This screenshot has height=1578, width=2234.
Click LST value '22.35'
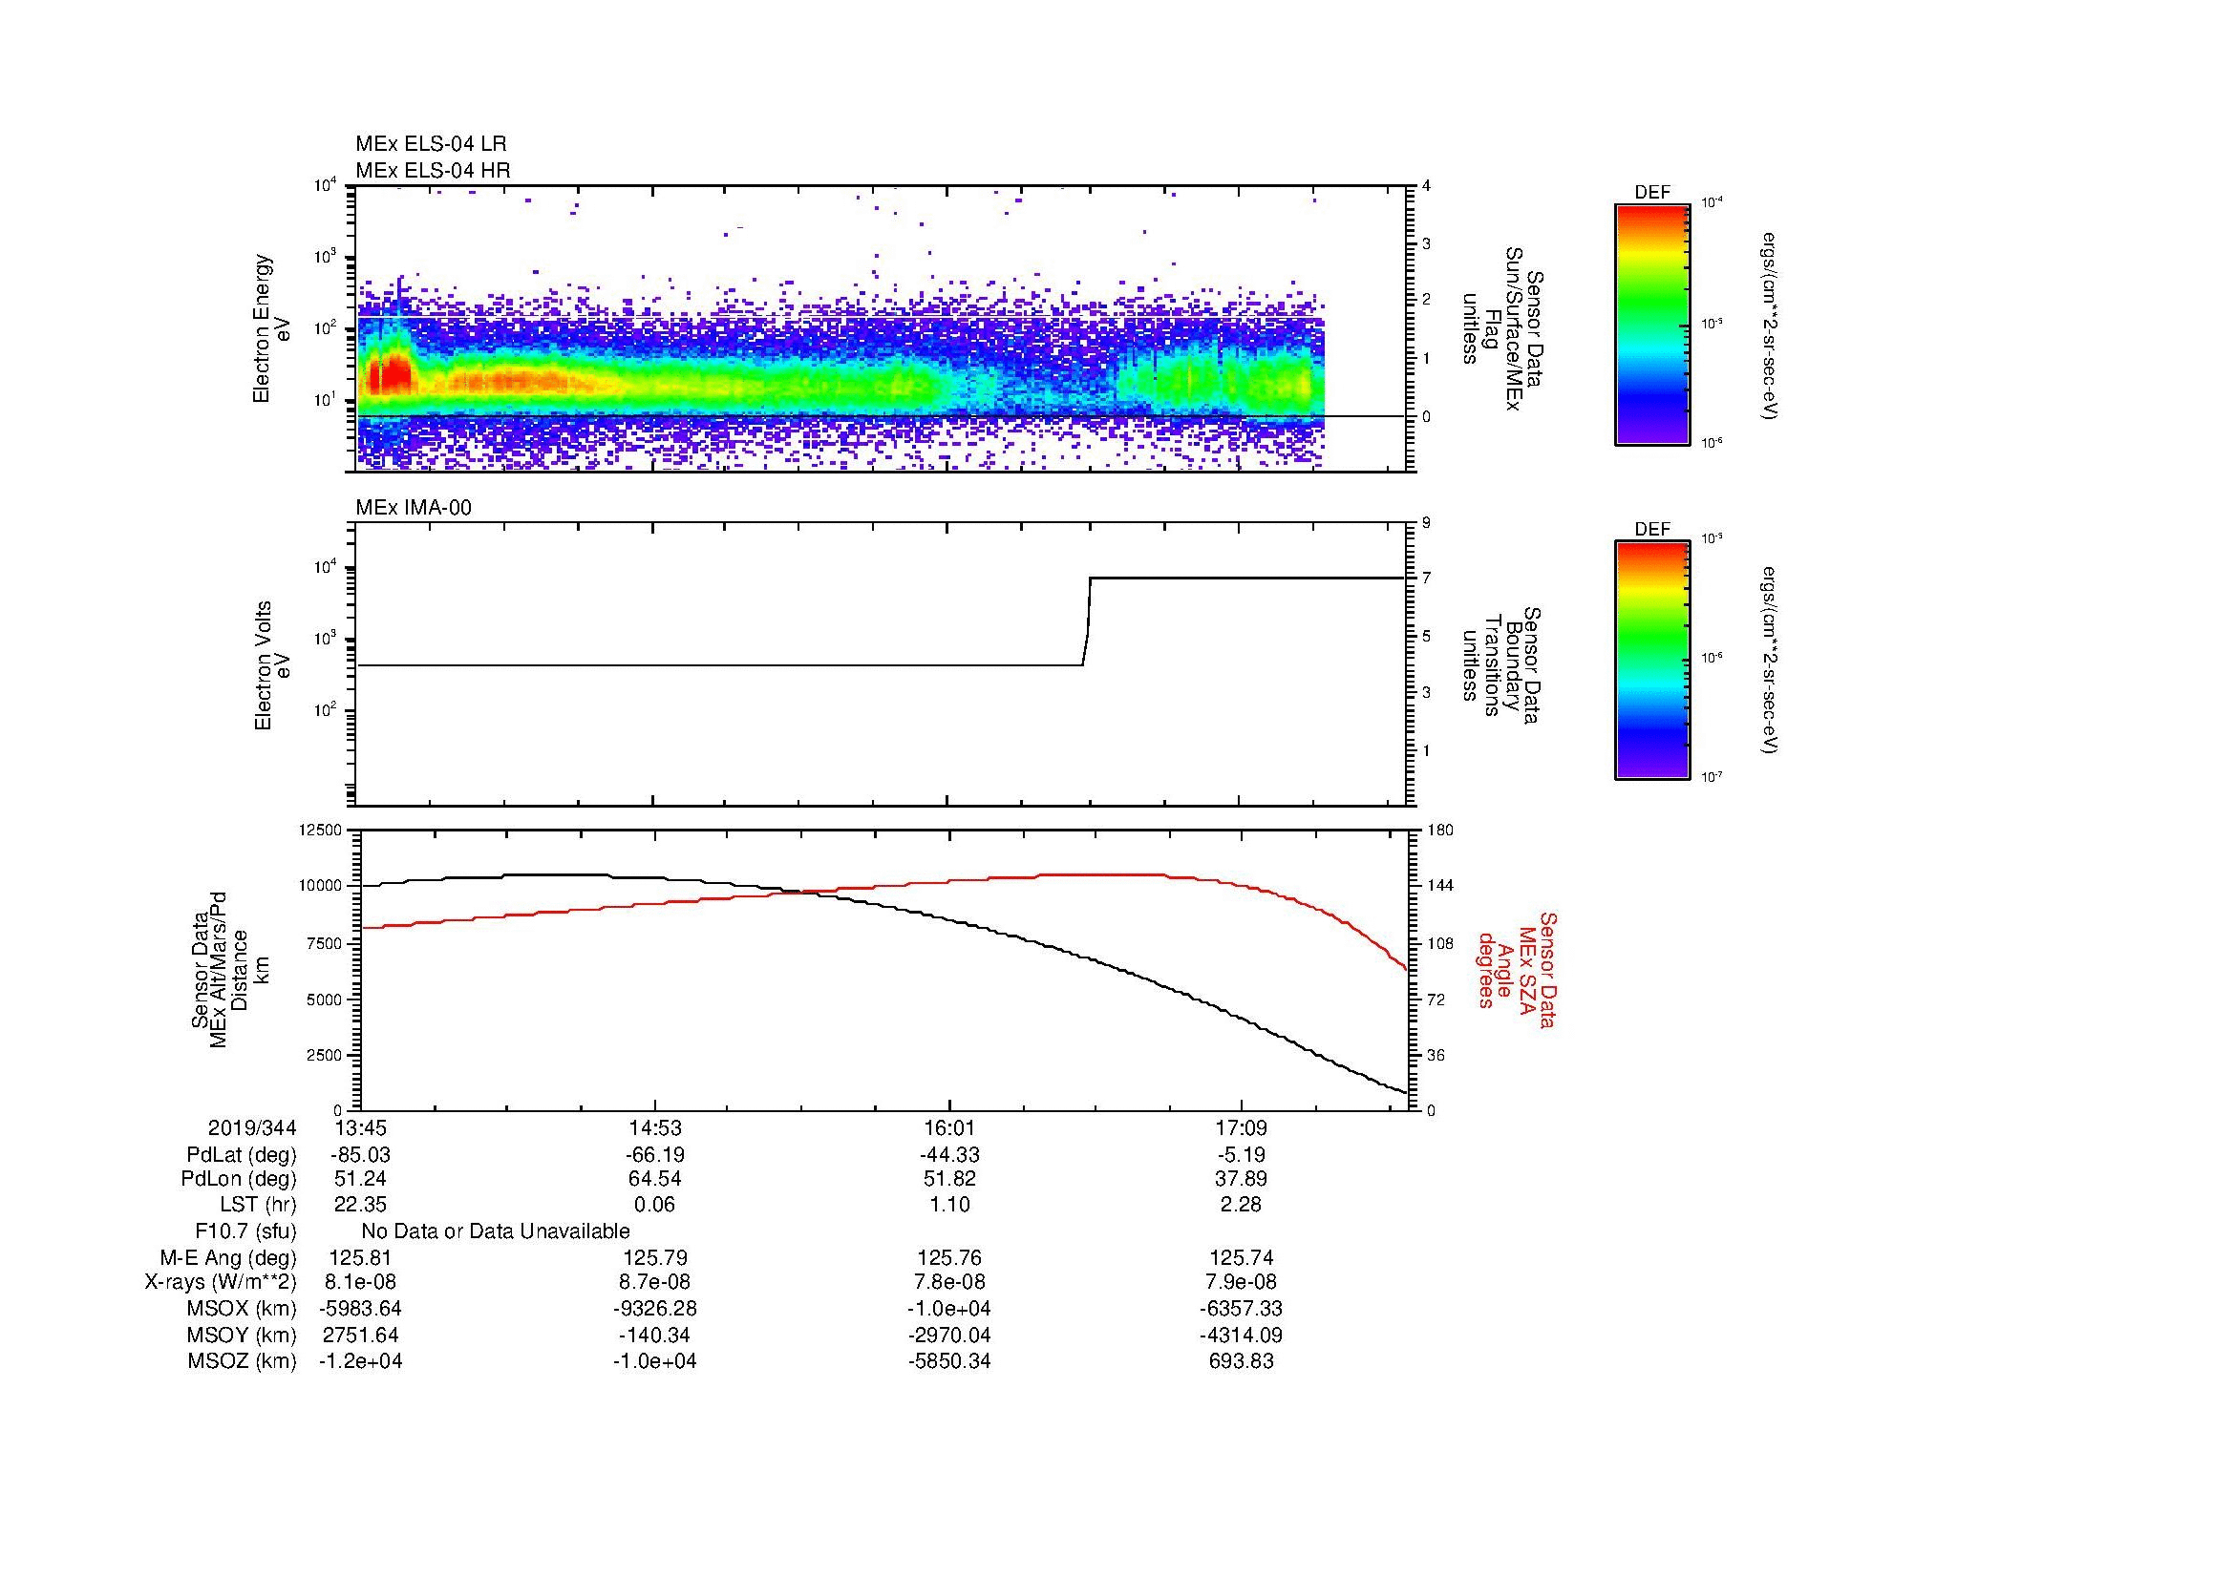tap(360, 1205)
